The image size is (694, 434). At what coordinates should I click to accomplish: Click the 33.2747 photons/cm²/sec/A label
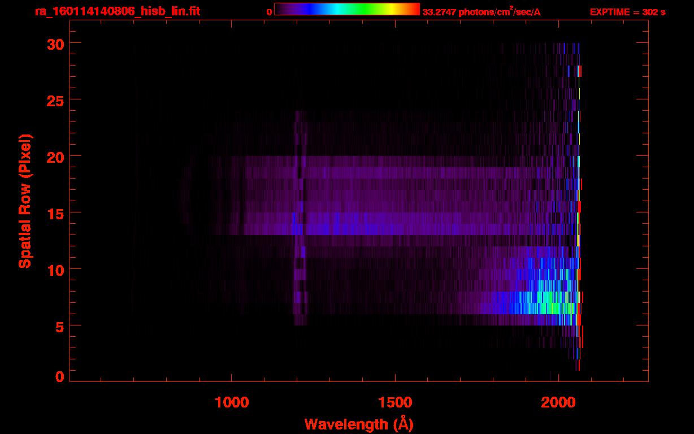[x=482, y=12]
